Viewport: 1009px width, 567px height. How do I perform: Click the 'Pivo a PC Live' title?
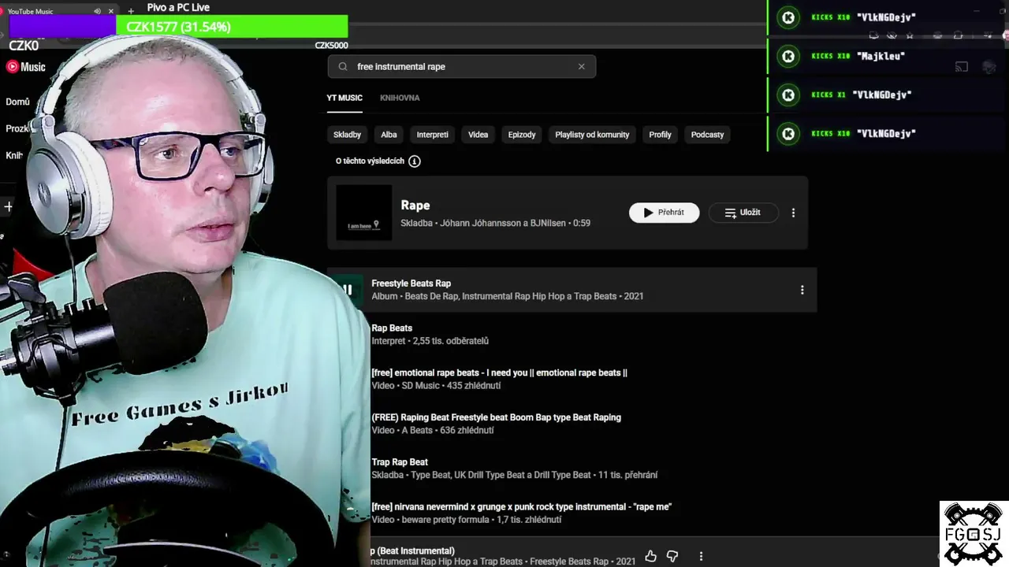pyautogui.click(x=178, y=7)
